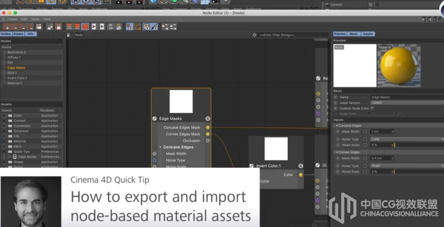Viewport: 444px width, 227px height.
Task: Collapse the Quick Tips folder in Assets
Action: click(x=4, y=152)
